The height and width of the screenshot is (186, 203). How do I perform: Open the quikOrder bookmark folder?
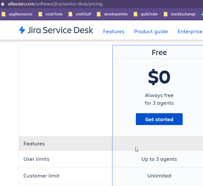click(146, 14)
